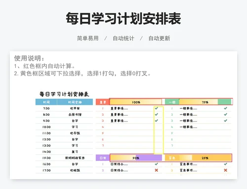The width and height of the screenshot is (247, 189).
Task: Select the green 一般 category header
Action: pos(172,102)
